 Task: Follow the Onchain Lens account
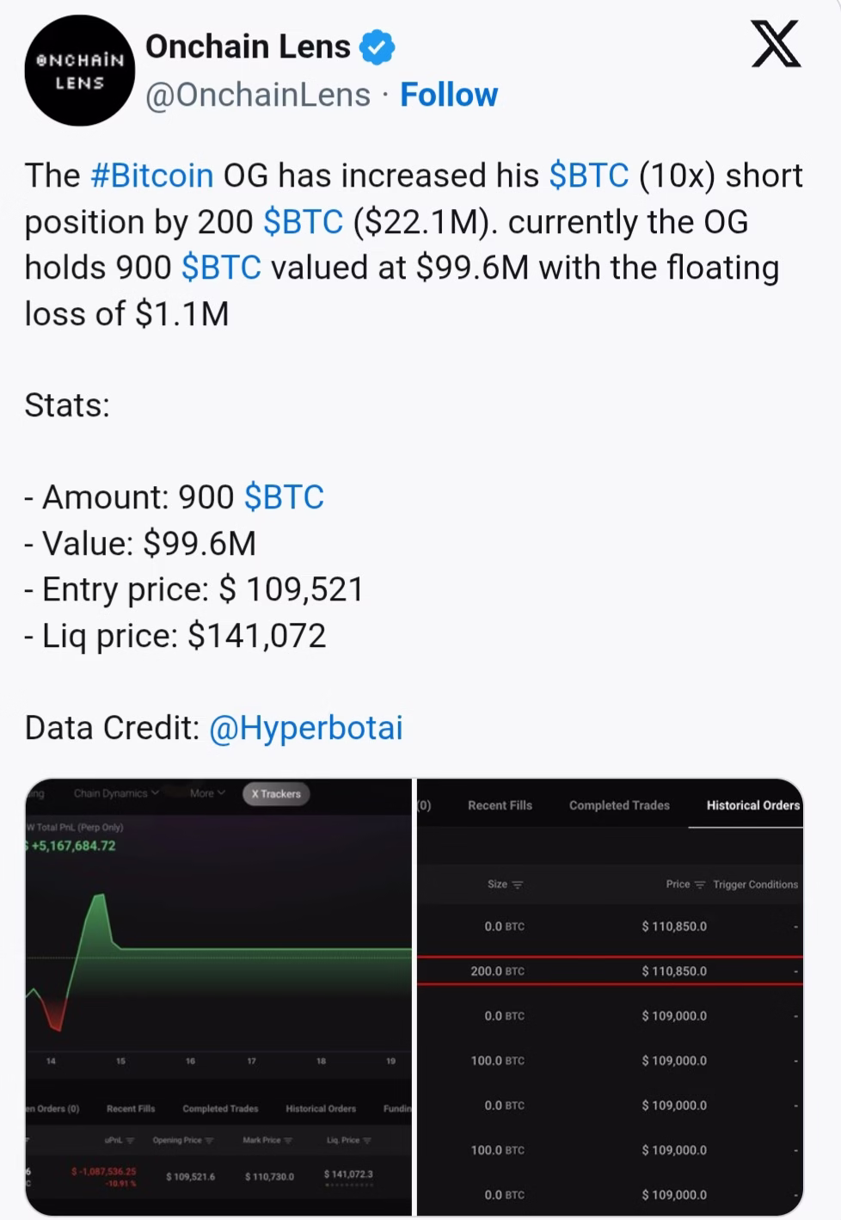(449, 95)
